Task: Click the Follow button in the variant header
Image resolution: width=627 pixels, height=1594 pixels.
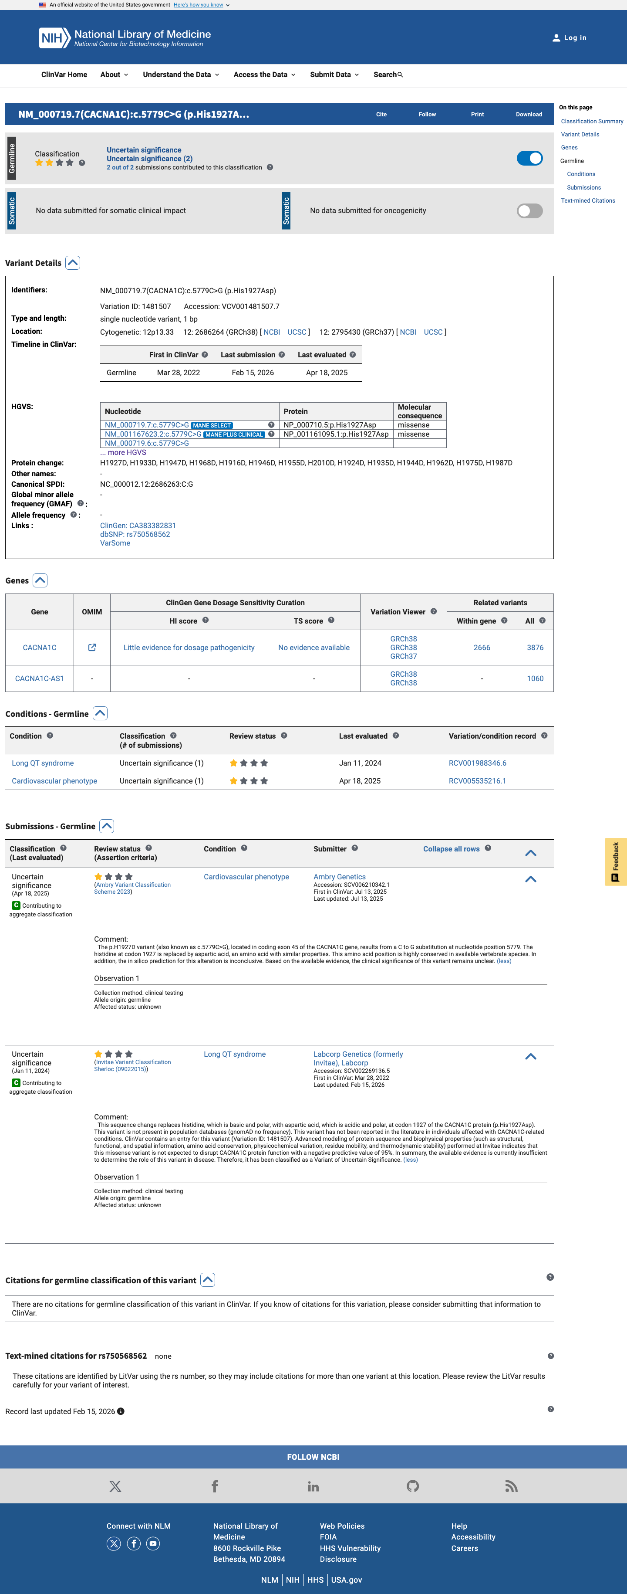Action: [427, 115]
